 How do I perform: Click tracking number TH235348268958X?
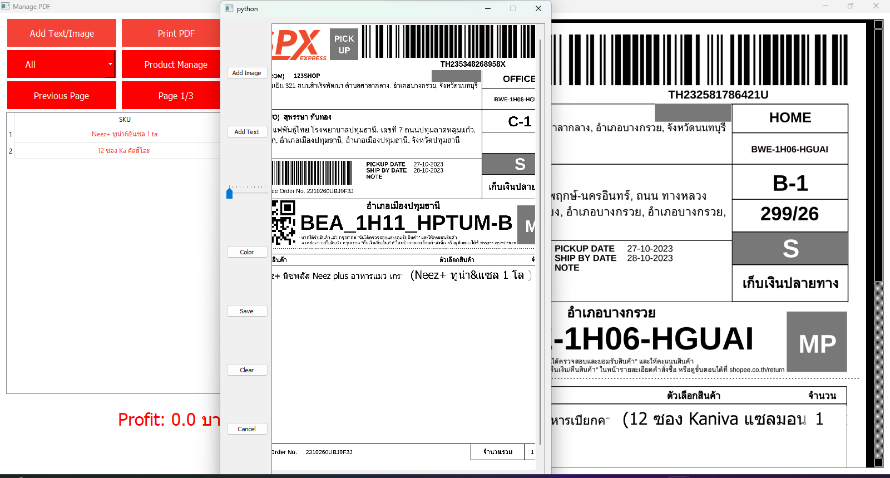473,64
